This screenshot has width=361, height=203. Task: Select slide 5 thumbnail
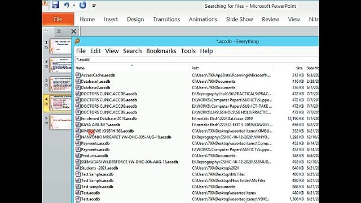click(x=60, y=122)
